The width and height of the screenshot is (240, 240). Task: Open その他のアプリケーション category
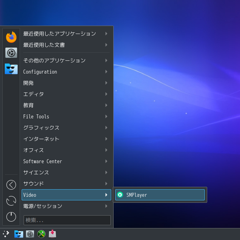coord(66,60)
